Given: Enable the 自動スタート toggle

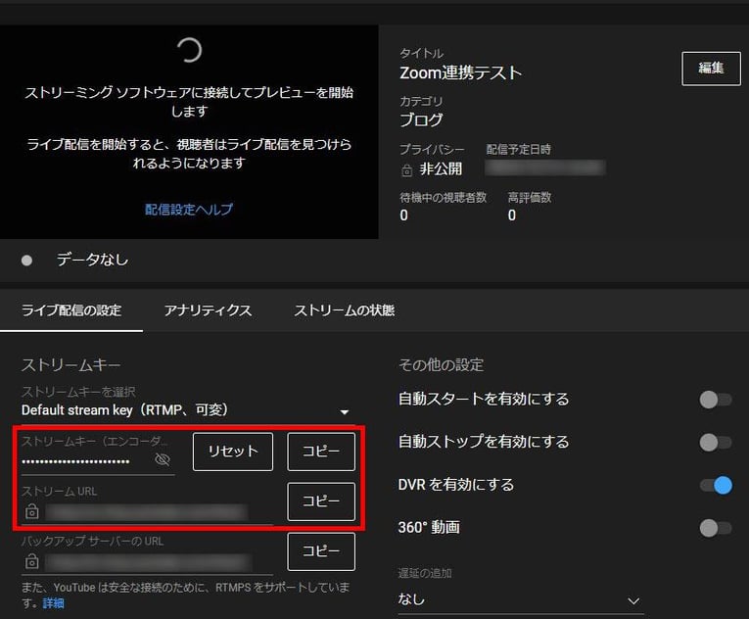Looking at the screenshot, I should click(716, 400).
